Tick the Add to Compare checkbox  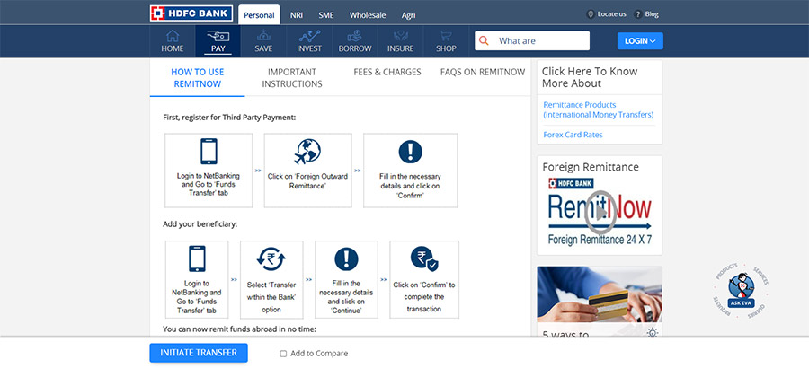(x=283, y=354)
